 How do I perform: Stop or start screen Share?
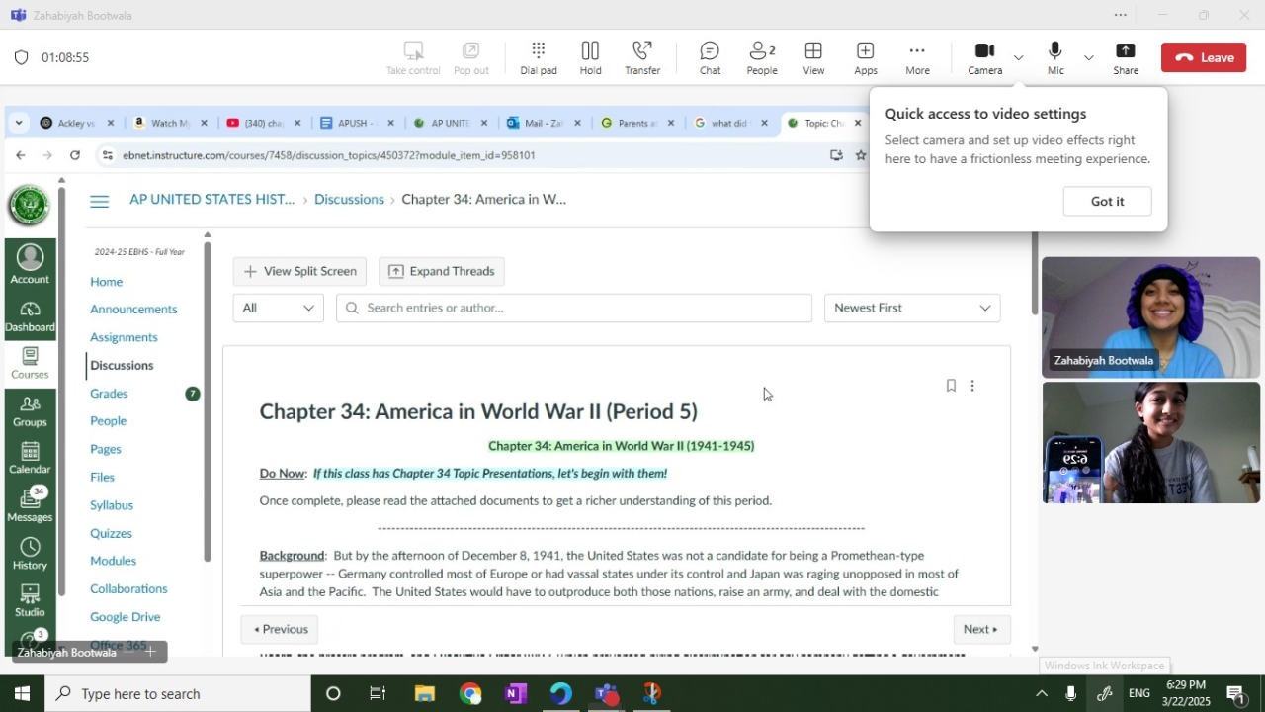point(1126,58)
